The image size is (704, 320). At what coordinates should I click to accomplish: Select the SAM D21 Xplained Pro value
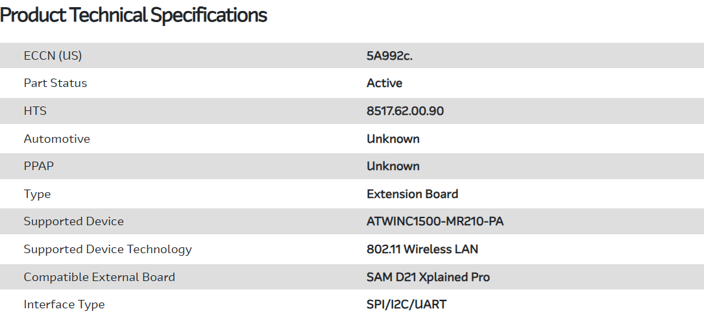(428, 277)
